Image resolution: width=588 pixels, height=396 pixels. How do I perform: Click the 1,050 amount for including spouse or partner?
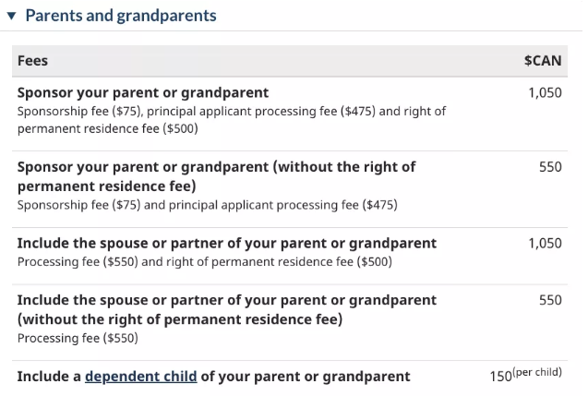[545, 244]
